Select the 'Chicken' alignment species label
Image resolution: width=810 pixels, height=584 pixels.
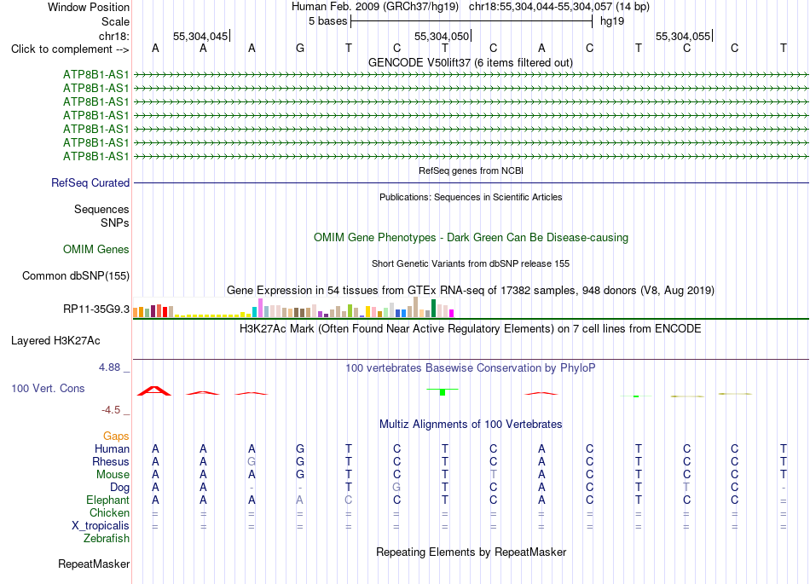(109, 512)
